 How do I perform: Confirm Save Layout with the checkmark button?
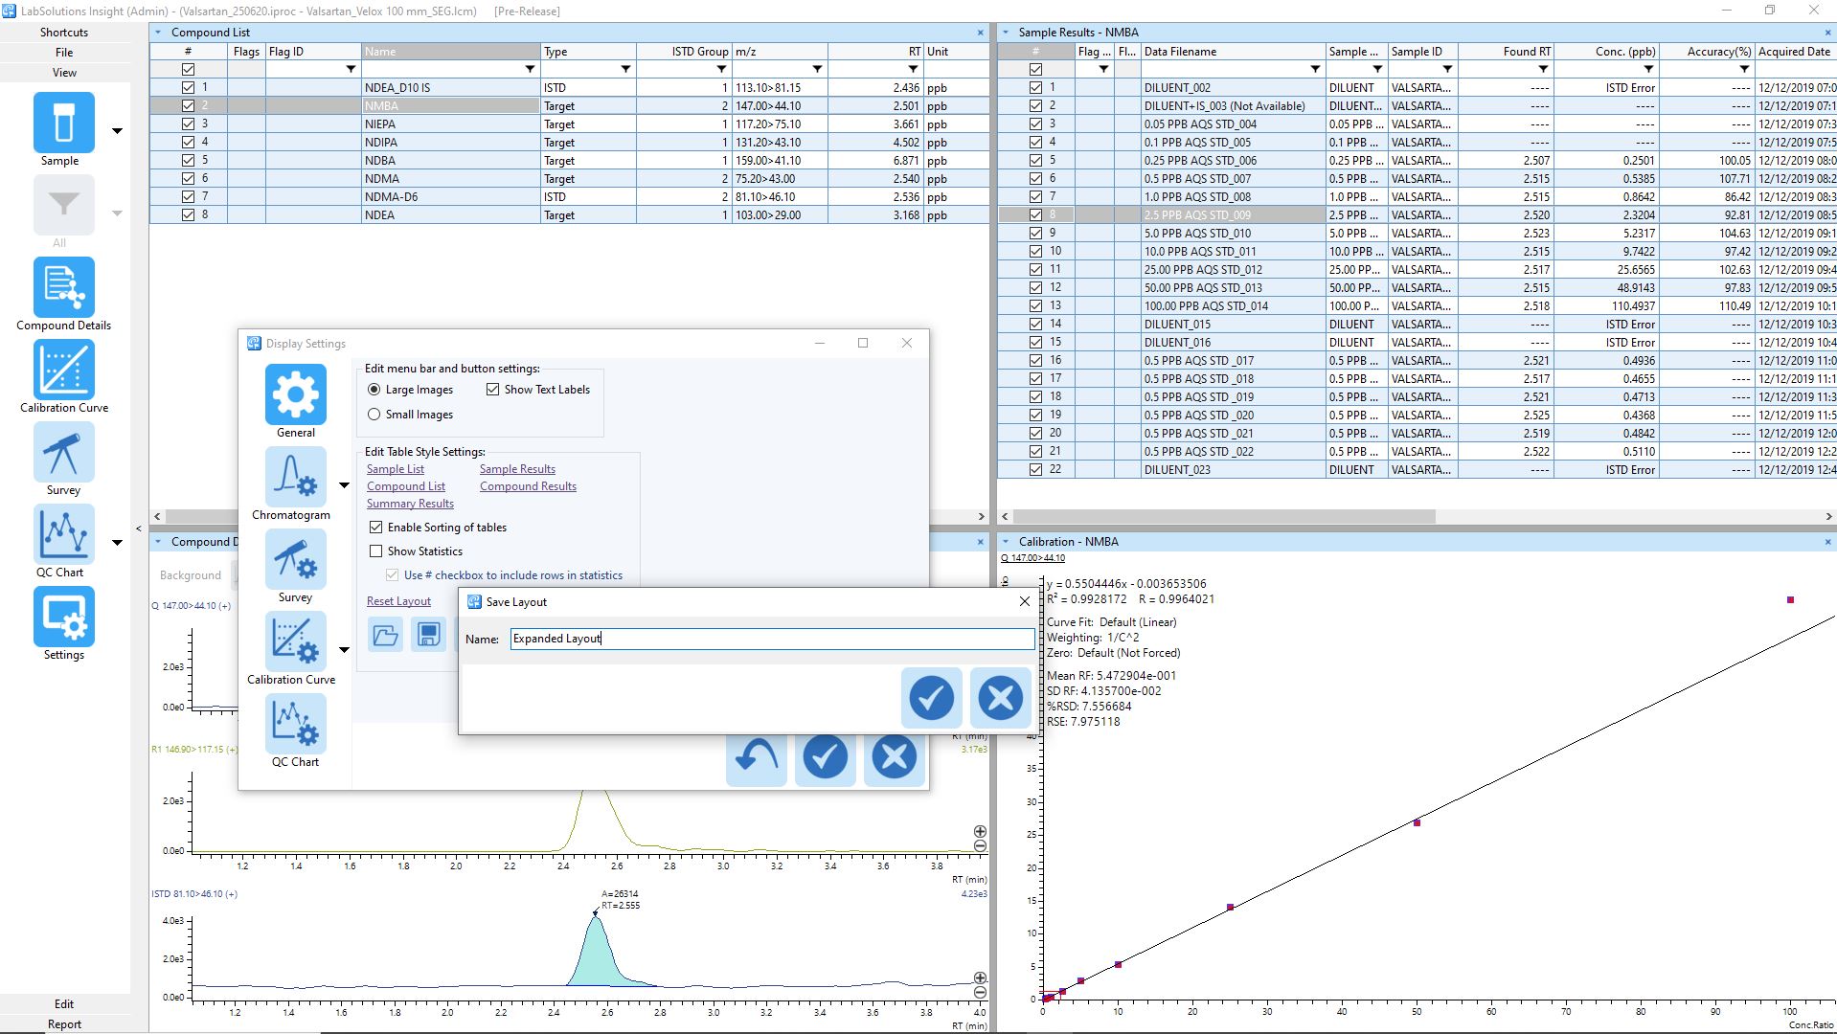(931, 698)
